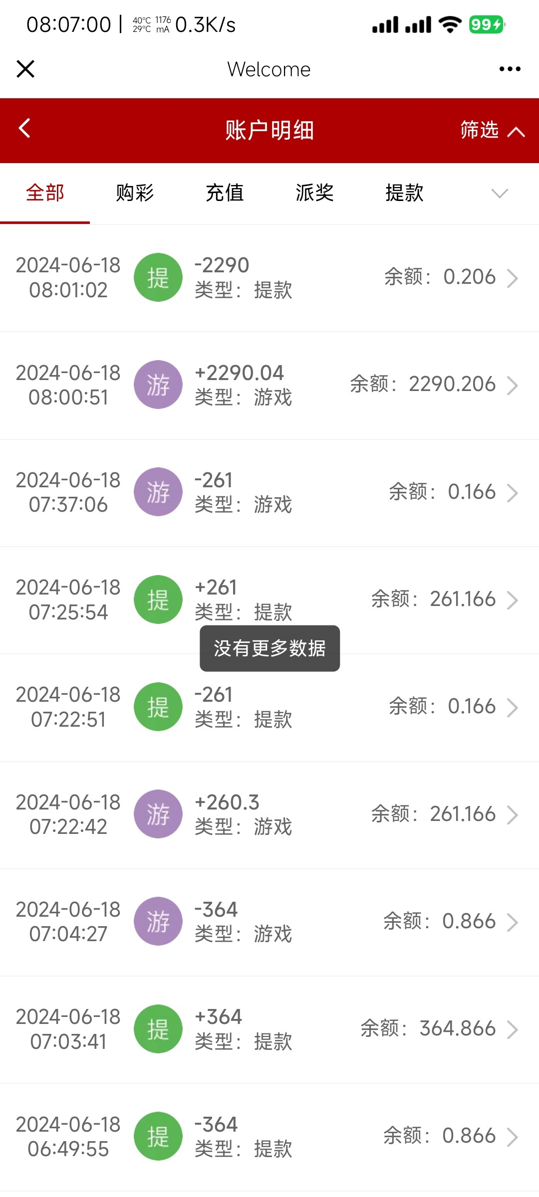Tap the green 提 icon for -2290 withdrawal
Viewport: 539px width, 1197px height.
click(x=158, y=277)
